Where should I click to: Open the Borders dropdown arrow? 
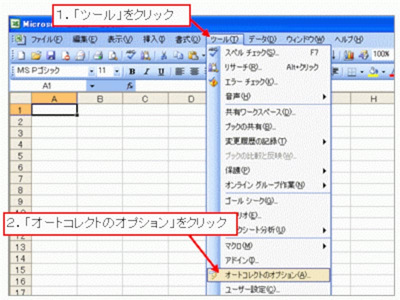tap(361, 72)
